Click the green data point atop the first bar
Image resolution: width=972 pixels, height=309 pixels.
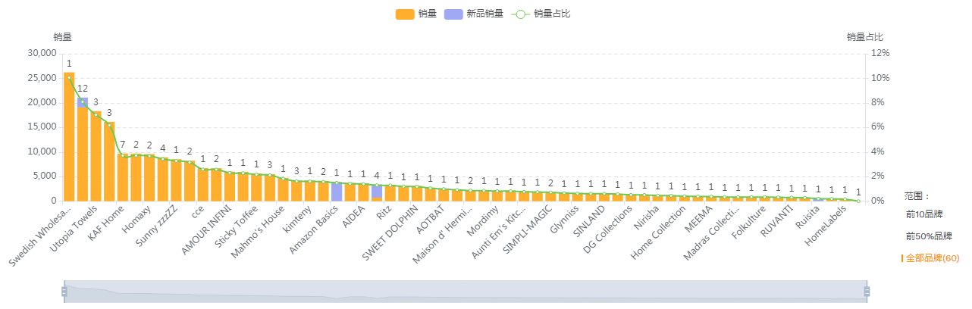coord(69,77)
